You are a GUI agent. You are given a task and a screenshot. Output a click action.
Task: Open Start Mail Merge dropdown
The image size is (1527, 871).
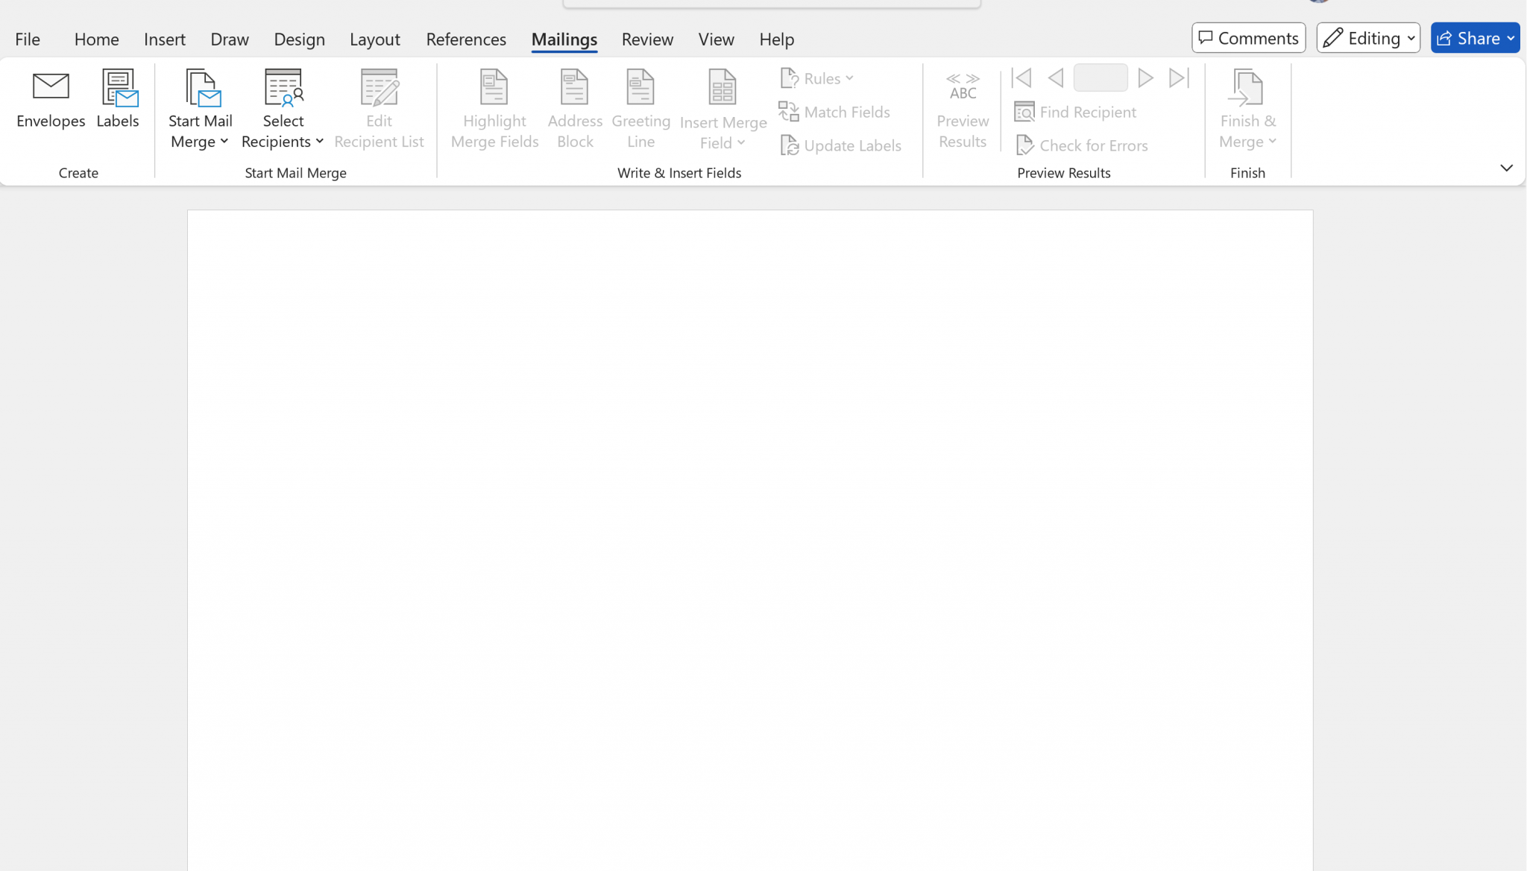point(200,110)
